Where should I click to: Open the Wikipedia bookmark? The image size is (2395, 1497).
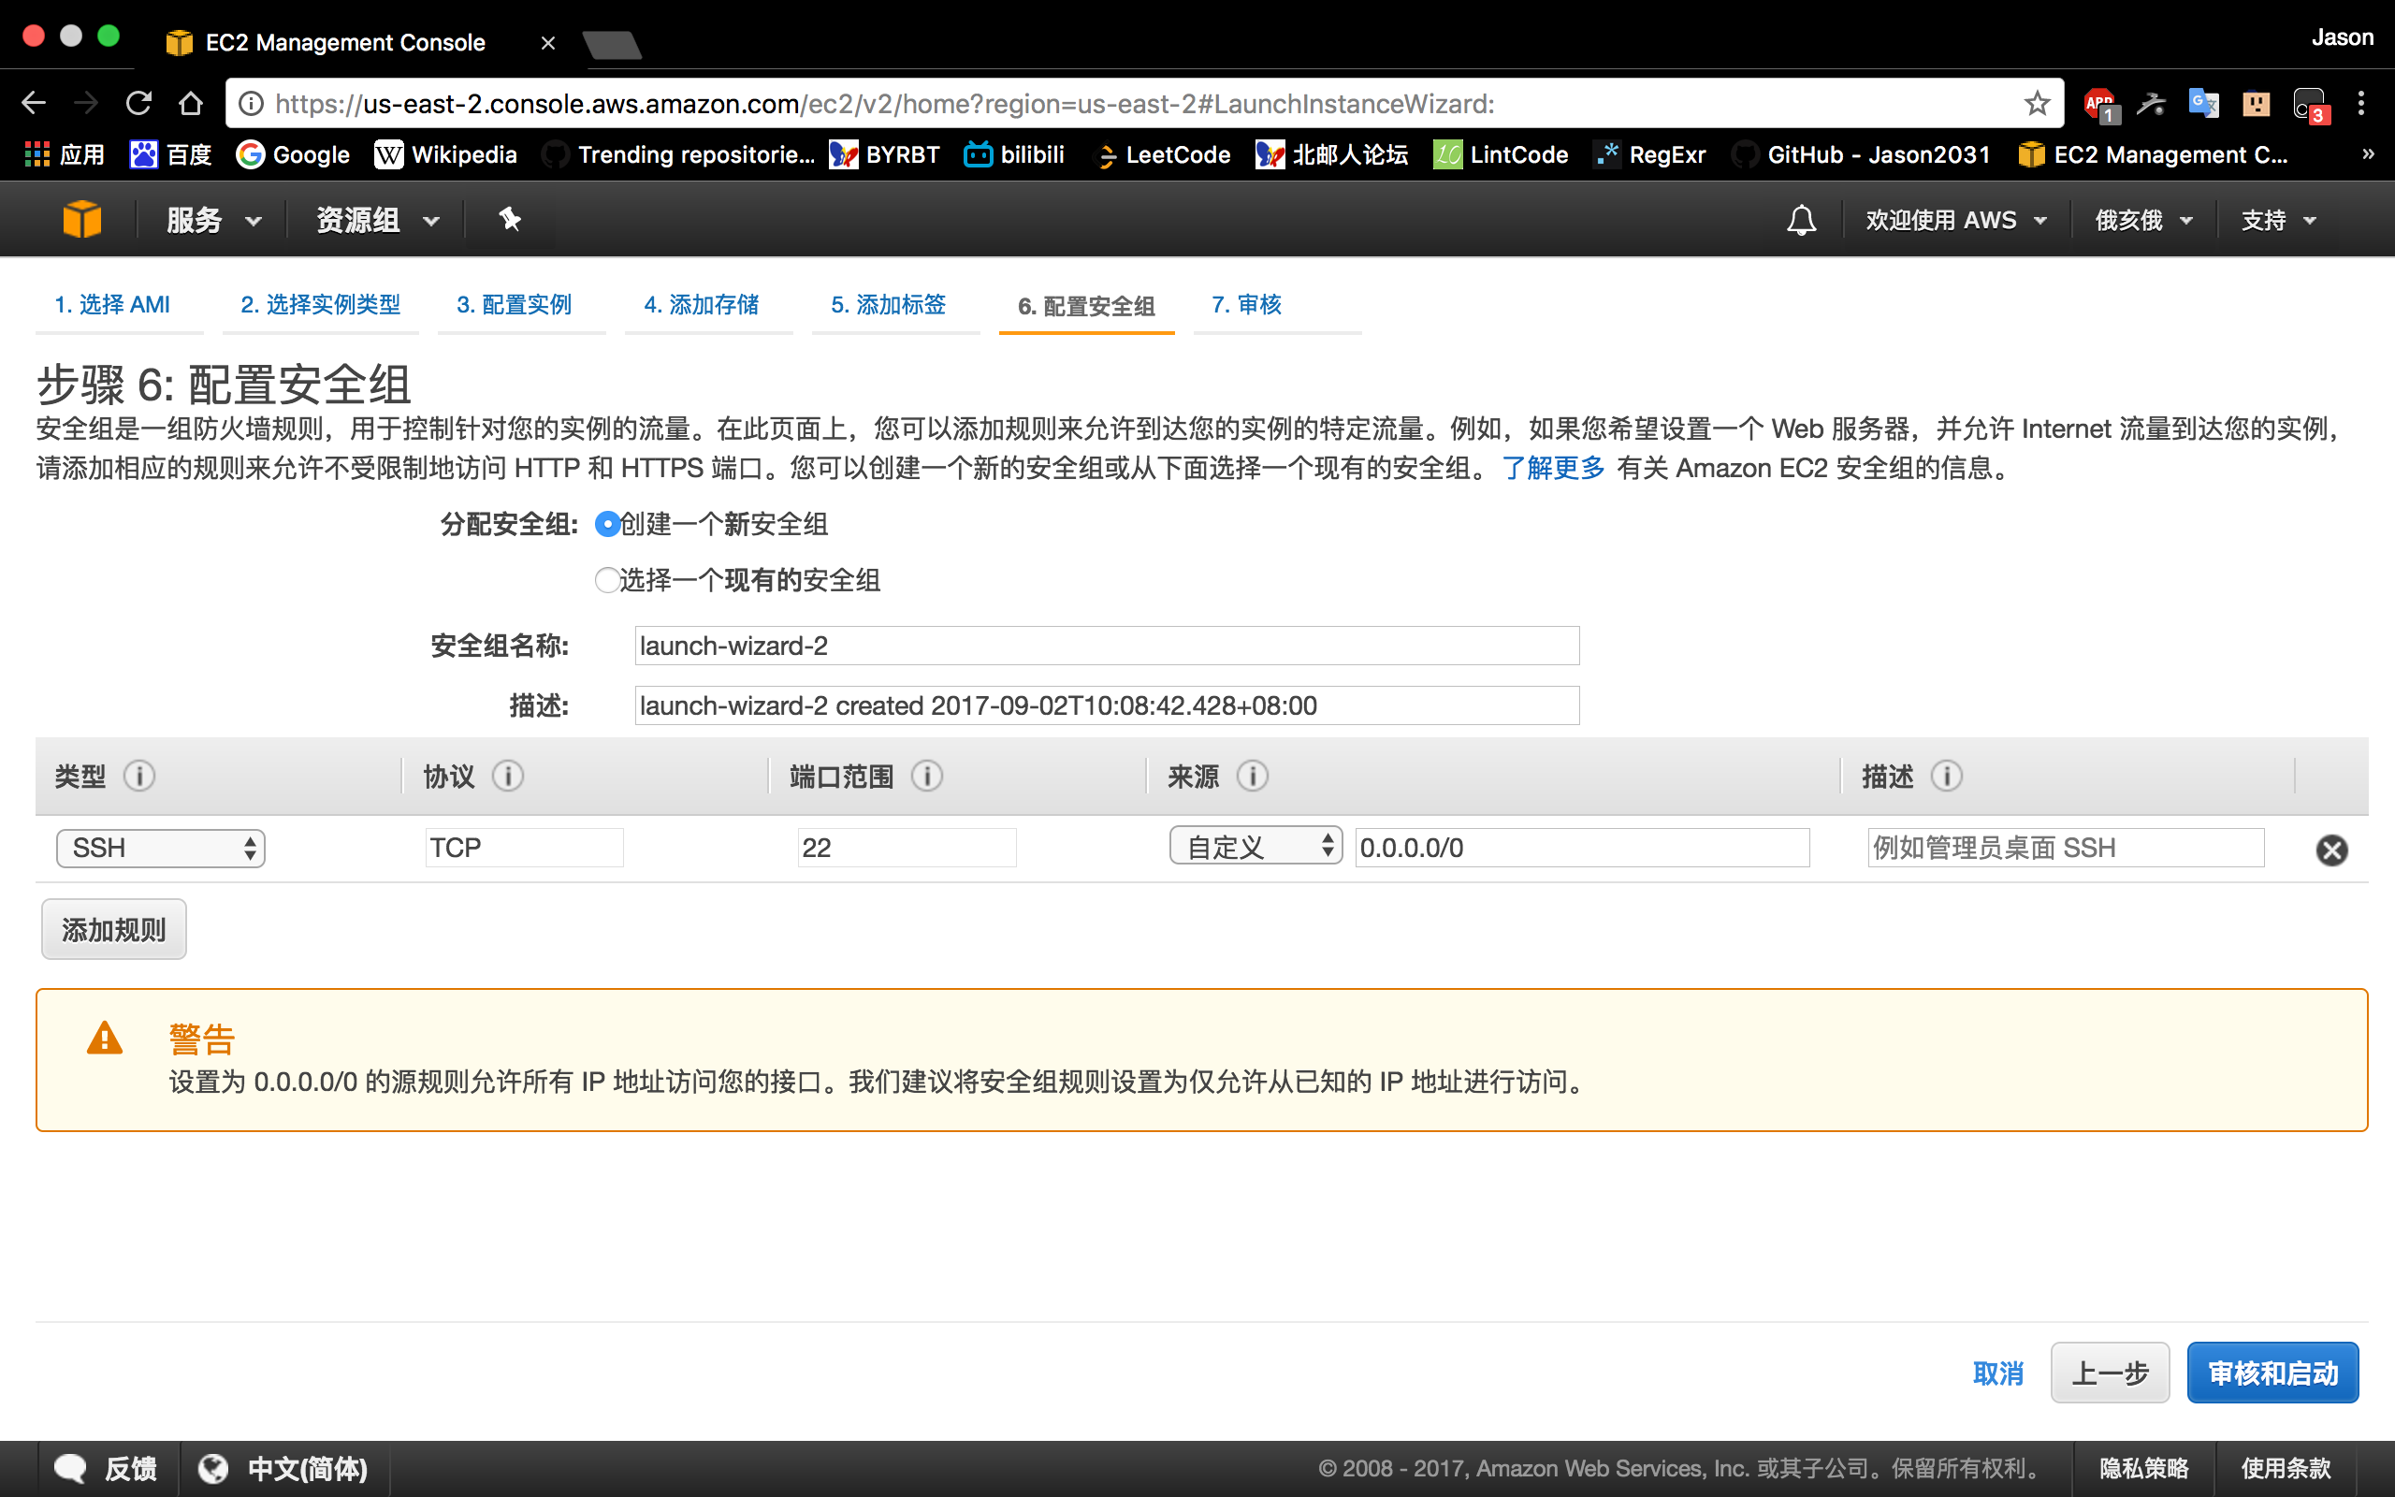pyautogui.click(x=446, y=154)
